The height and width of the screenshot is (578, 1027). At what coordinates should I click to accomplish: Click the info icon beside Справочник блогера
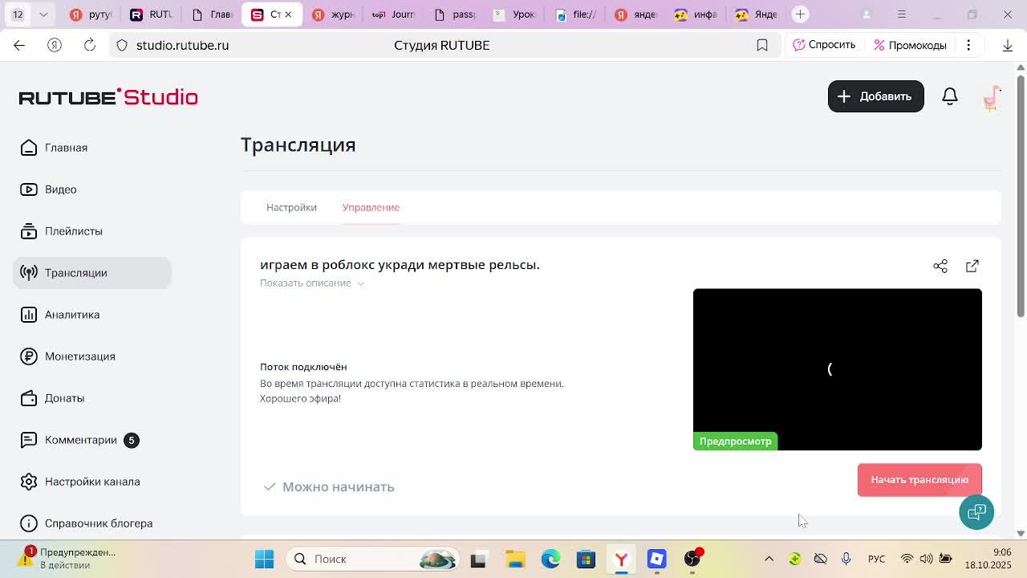[x=29, y=523]
